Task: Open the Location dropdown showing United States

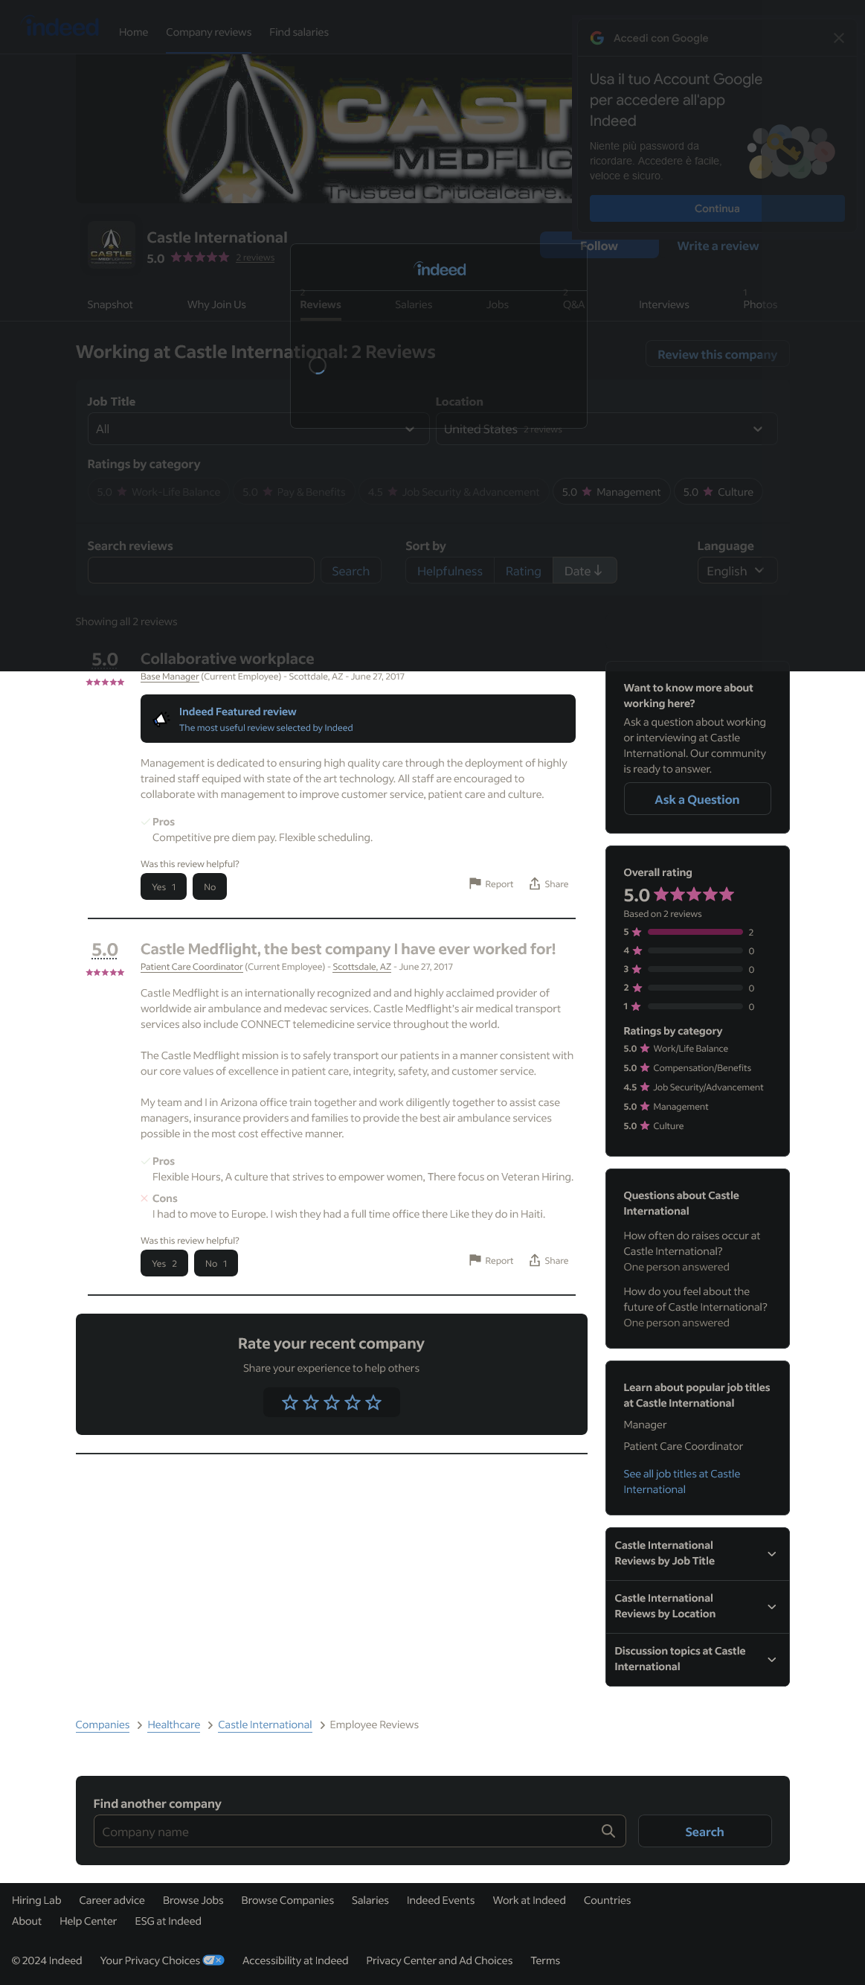Action: tap(606, 429)
